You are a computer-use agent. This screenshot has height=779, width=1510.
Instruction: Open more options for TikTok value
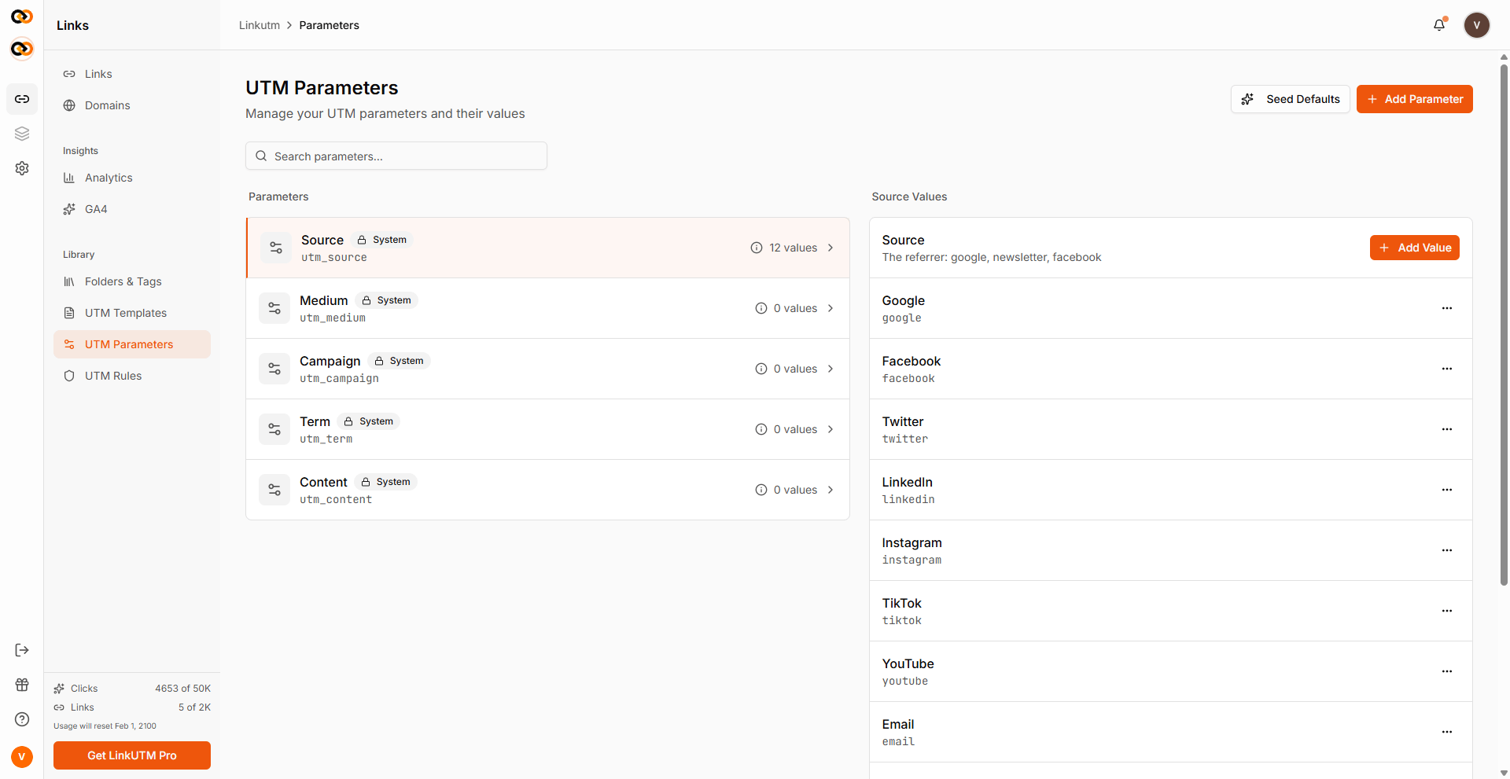(x=1447, y=611)
